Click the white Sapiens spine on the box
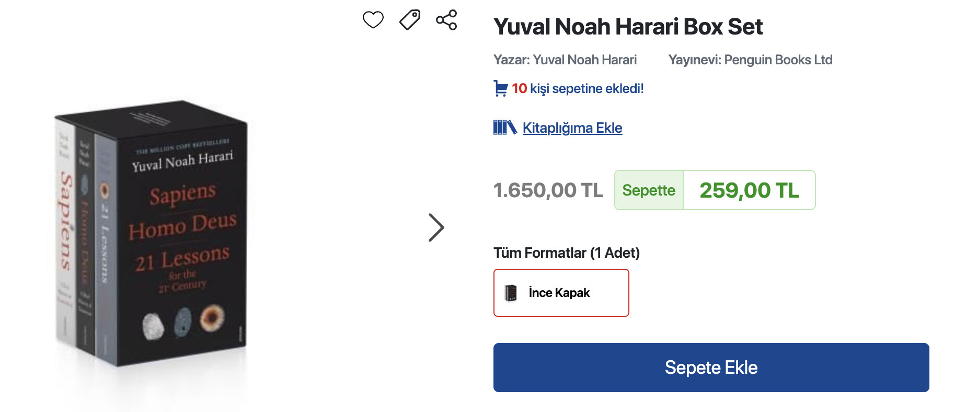 pyautogui.click(x=65, y=230)
